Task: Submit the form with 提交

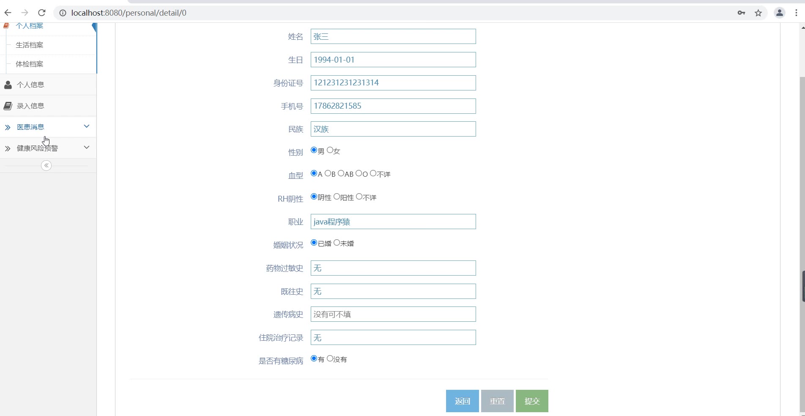Action: 532,401
